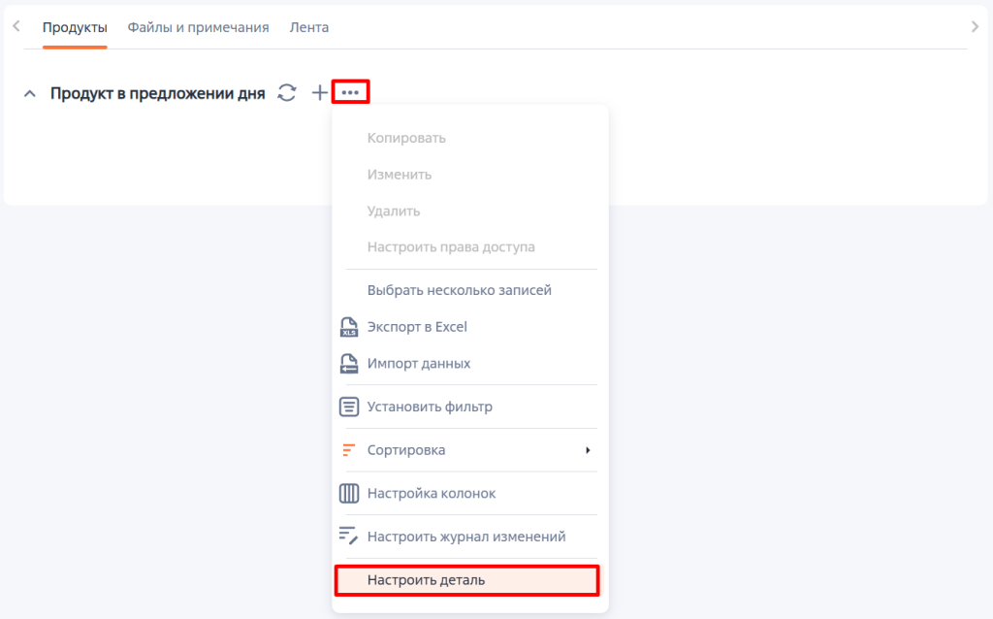The width and height of the screenshot is (993, 619).
Task: Switch to the Файлы и примечания tab
Action: [198, 28]
